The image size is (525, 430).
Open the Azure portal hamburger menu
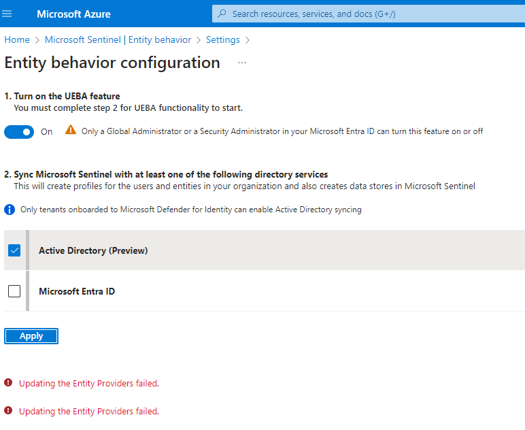coord(7,14)
